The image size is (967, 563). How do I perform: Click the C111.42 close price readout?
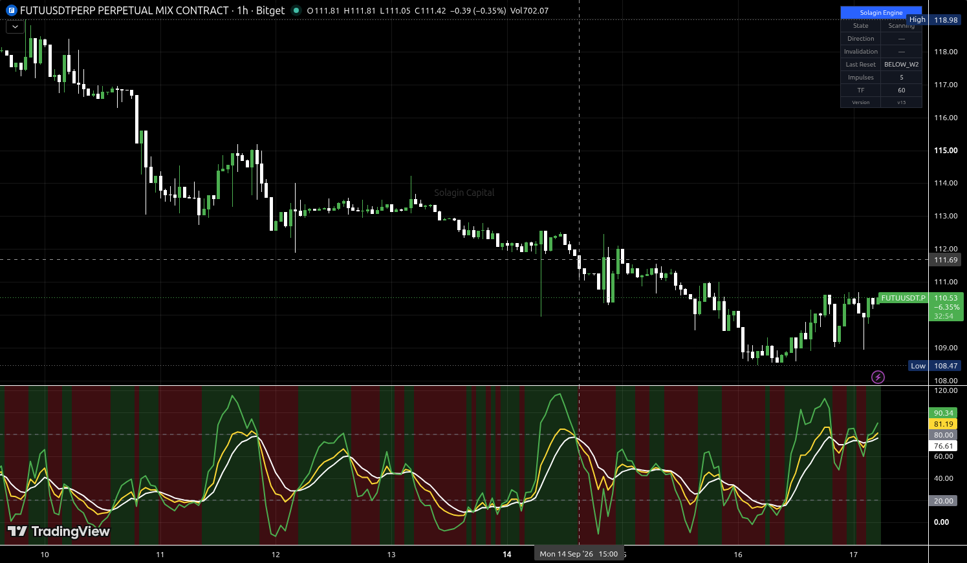click(x=430, y=10)
